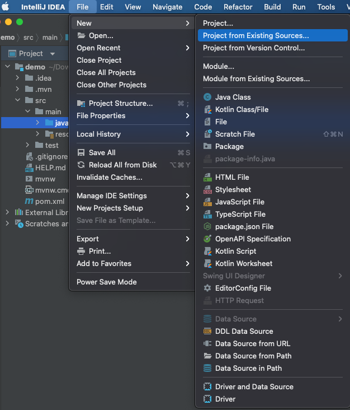Open the Refactor menu

(x=238, y=7)
